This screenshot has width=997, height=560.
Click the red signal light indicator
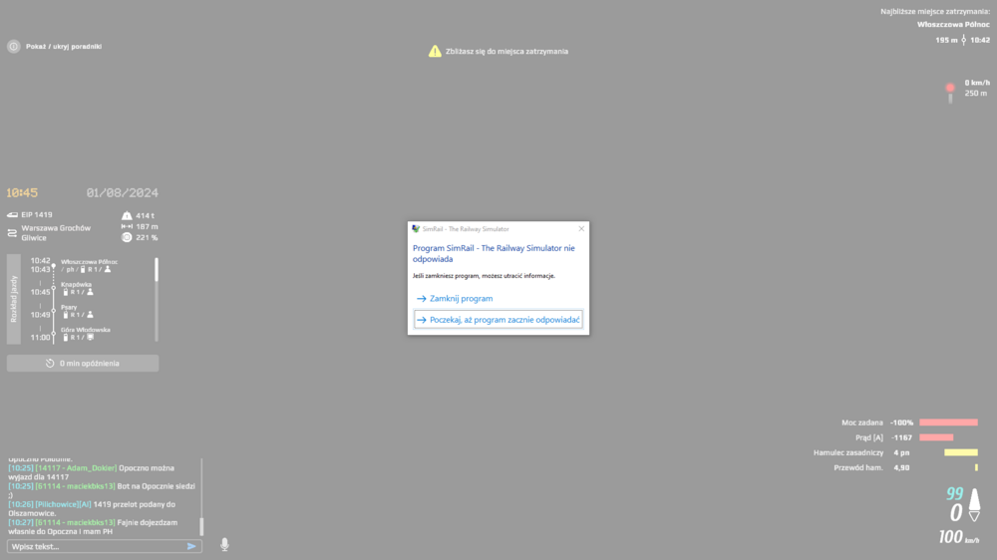[x=950, y=89]
